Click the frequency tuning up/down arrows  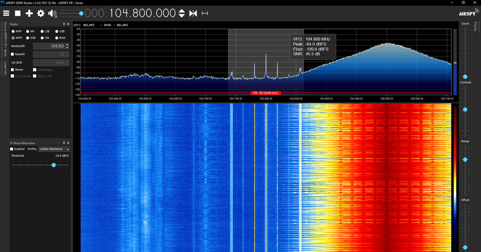pos(182,13)
